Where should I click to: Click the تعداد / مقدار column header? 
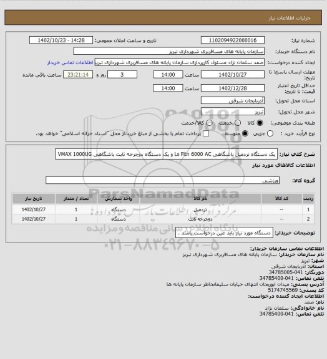coord(76,199)
